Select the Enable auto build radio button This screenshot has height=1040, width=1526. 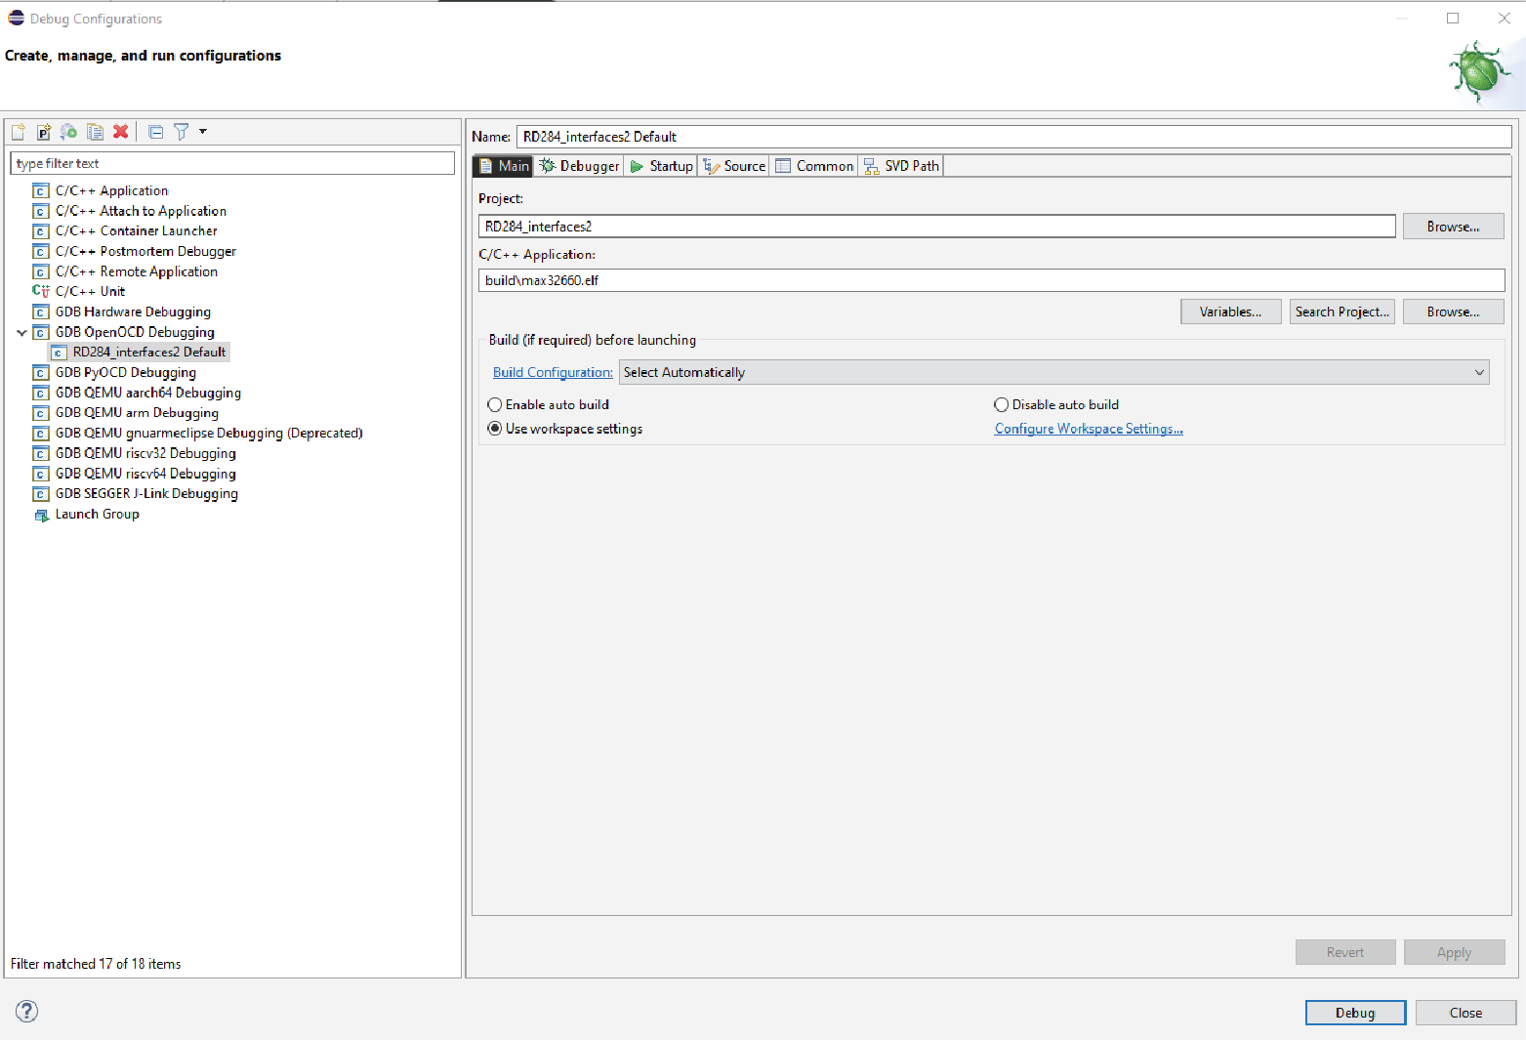coord(495,404)
